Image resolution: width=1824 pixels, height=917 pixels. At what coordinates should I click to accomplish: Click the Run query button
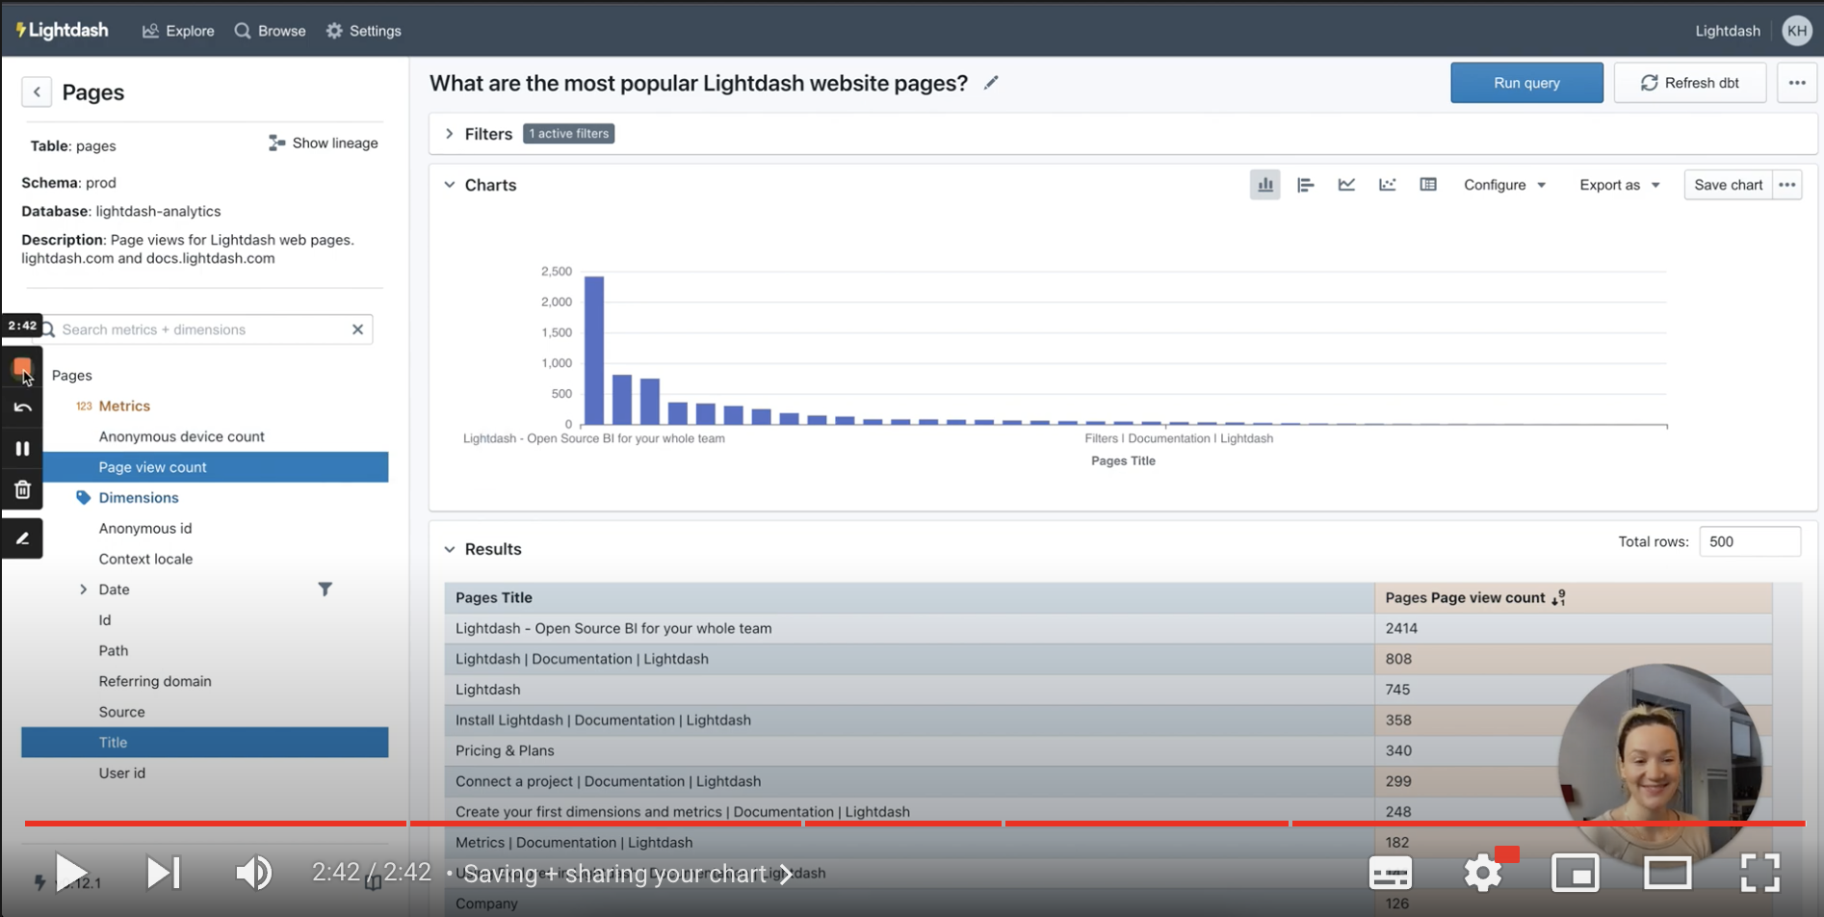coord(1525,83)
